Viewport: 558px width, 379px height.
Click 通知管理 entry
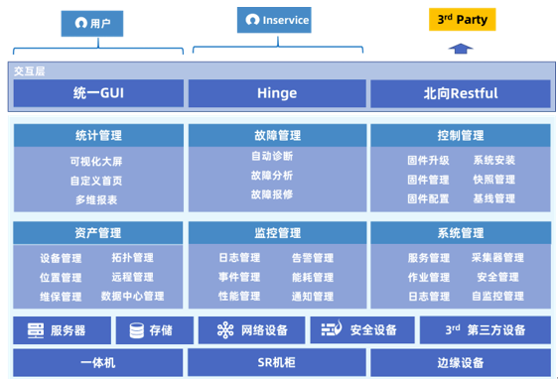(x=313, y=297)
